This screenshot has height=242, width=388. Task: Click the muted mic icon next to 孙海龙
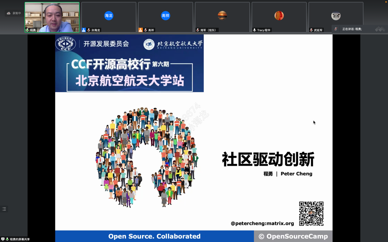(x=89, y=30)
